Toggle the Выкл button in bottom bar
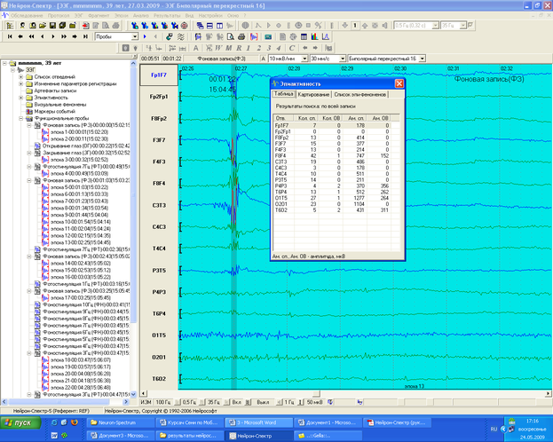This screenshot has width=553, height=442. pos(263,402)
